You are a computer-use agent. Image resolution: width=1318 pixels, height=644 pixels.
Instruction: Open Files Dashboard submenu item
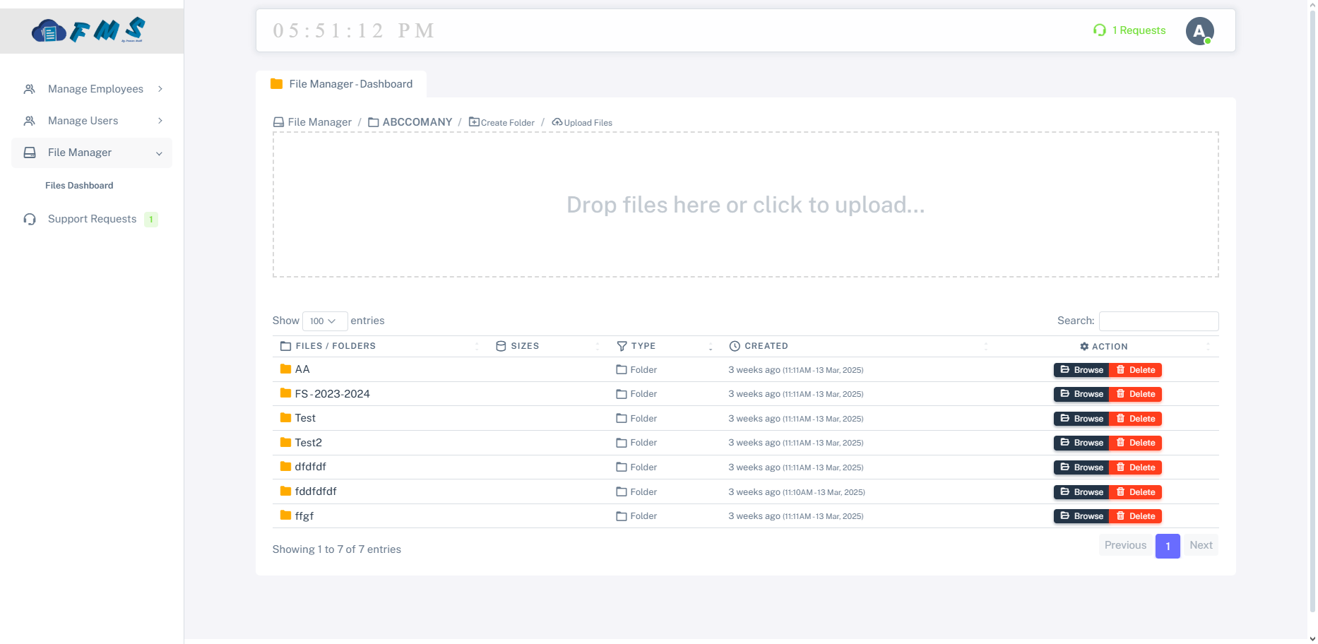click(x=79, y=186)
